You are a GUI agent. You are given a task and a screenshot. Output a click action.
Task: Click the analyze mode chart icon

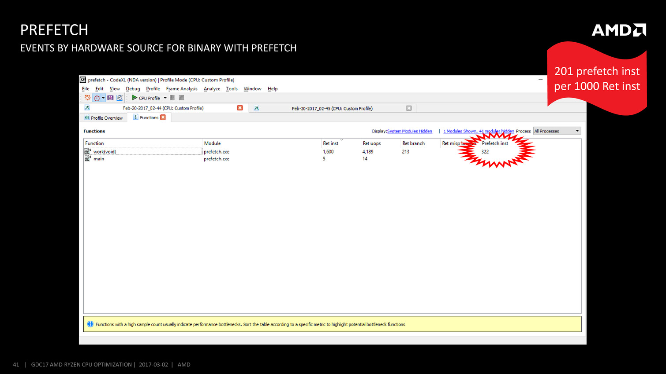tap(120, 98)
